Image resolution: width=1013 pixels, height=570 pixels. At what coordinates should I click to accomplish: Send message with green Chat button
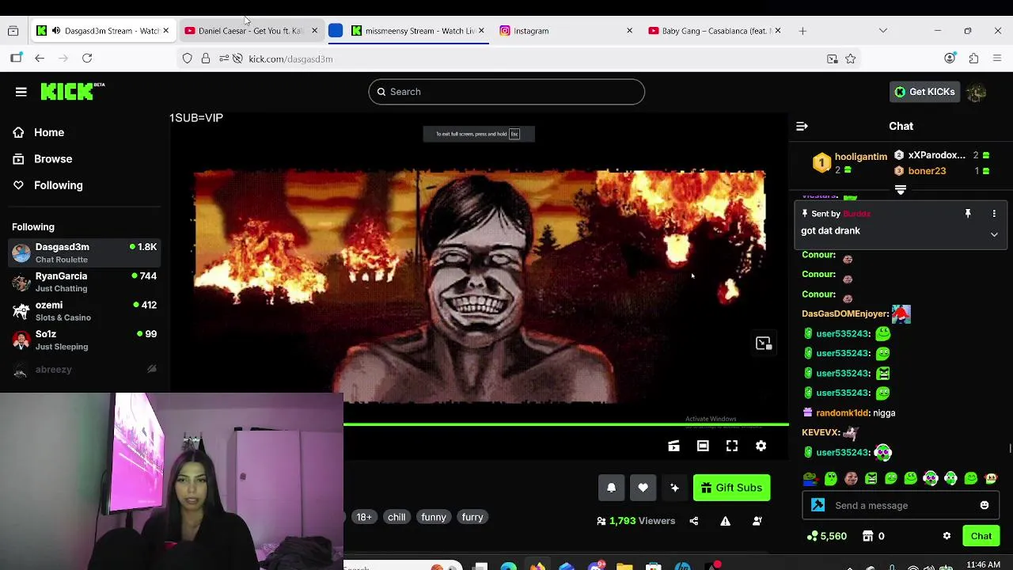point(981,536)
